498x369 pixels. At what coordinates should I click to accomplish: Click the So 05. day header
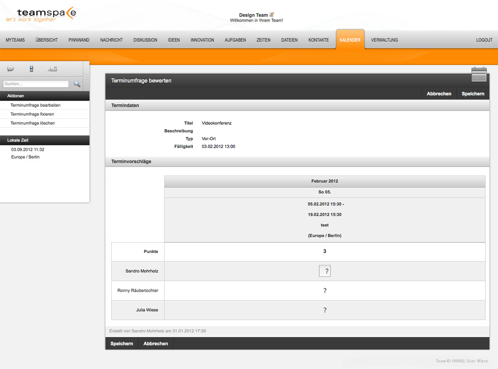click(x=325, y=192)
